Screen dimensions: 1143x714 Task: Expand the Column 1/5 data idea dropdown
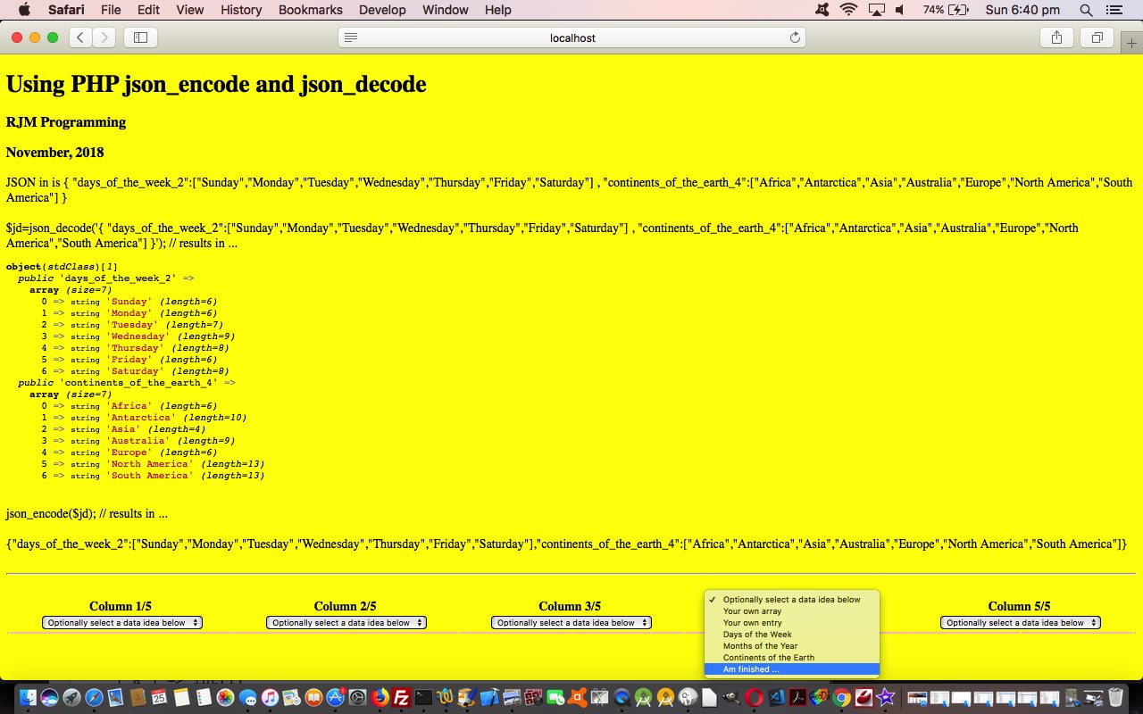pos(121,623)
